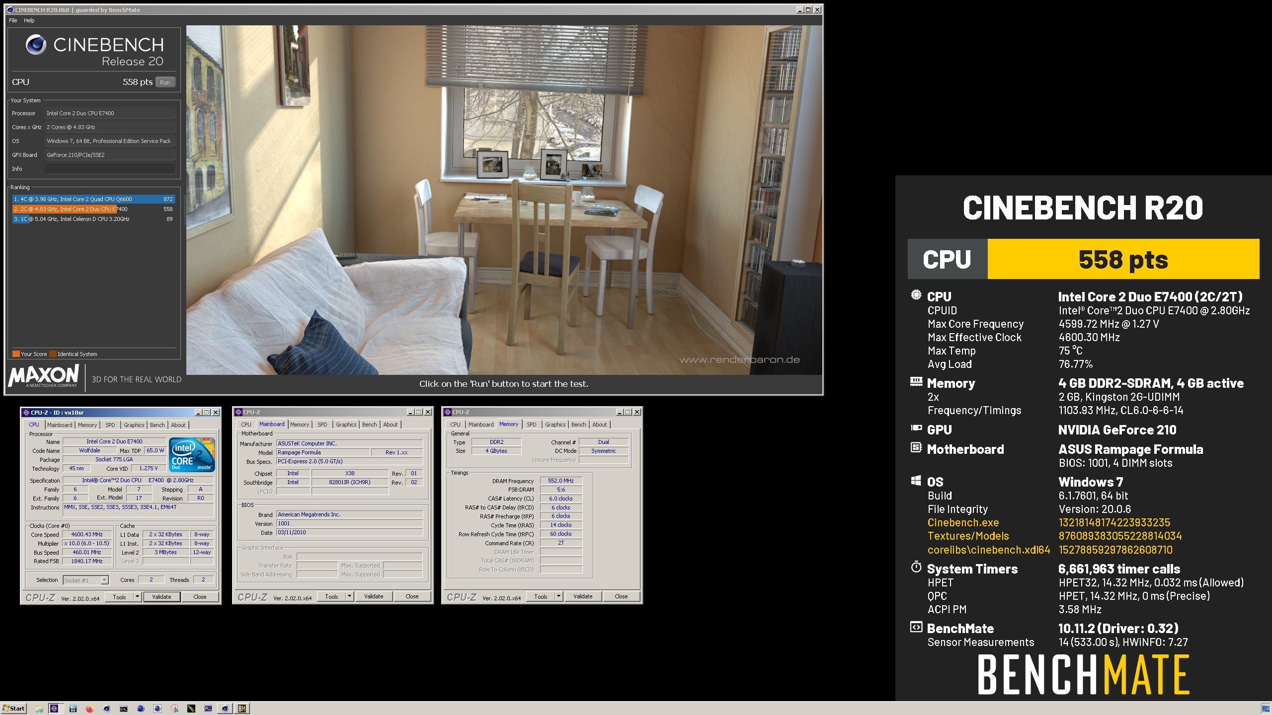Open Bench tab in CPU-Z vx10sr window
Viewport: 1272px width, 715px height.
click(158, 425)
